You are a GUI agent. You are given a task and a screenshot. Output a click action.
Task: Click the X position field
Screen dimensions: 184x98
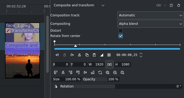click(x=61, y=64)
